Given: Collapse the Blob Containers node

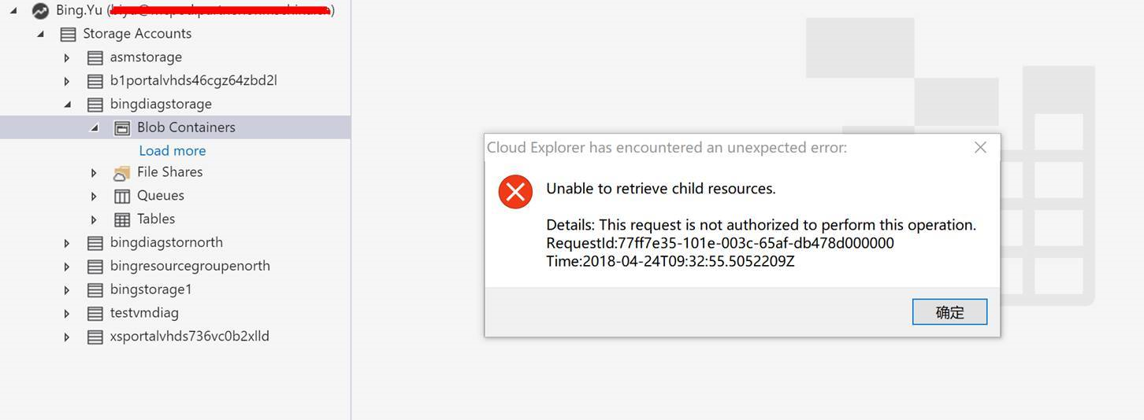Looking at the screenshot, I should (x=94, y=127).
